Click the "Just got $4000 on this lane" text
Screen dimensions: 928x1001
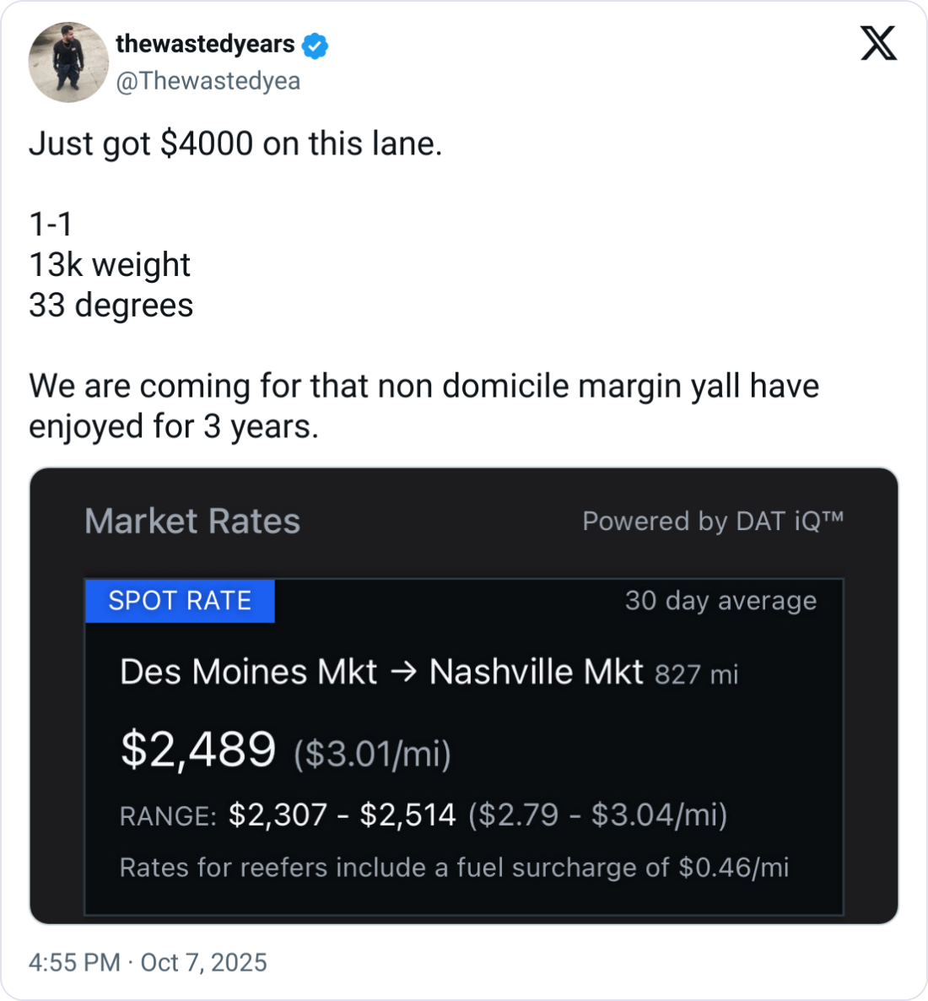(235, 143)
